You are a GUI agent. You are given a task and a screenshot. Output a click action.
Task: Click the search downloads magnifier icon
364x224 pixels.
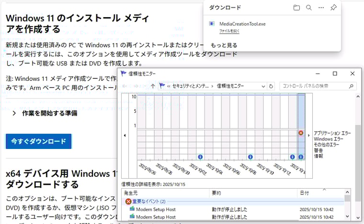point(309,8)
